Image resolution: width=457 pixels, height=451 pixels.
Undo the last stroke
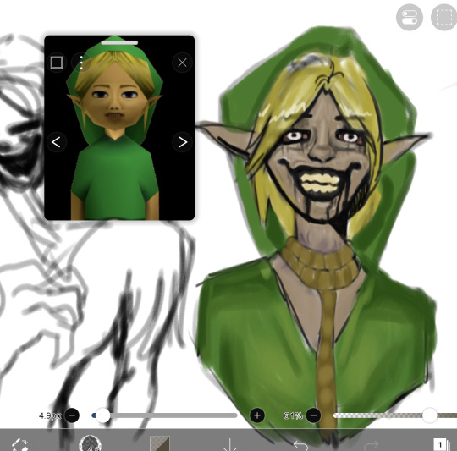300,445
